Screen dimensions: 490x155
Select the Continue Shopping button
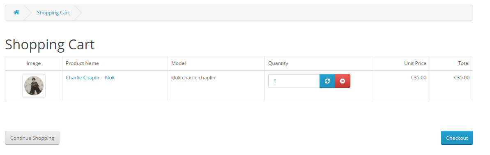pyautogui.click(x=32, y=138)
